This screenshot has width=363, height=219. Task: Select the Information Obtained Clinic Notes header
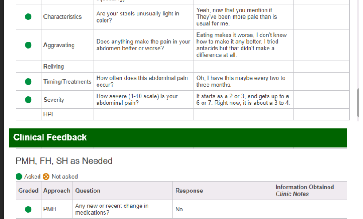[304, 191]
